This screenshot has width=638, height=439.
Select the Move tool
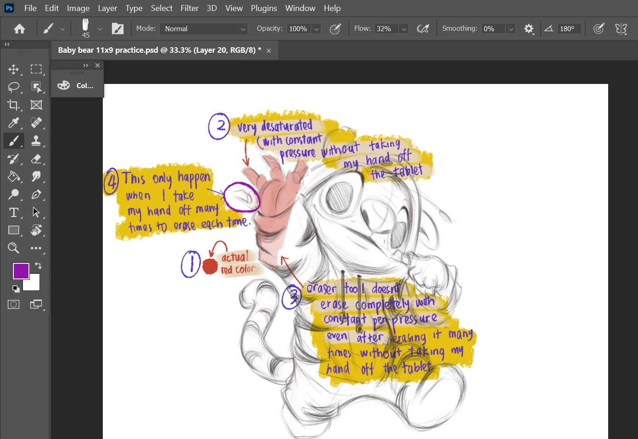pyautogui.click(x=14, y=69)
